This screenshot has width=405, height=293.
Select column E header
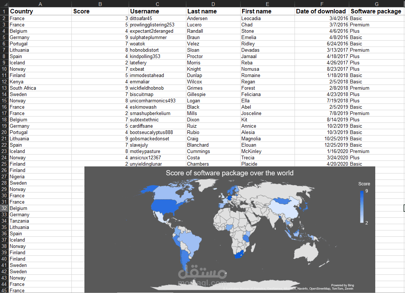click(267, 4)
